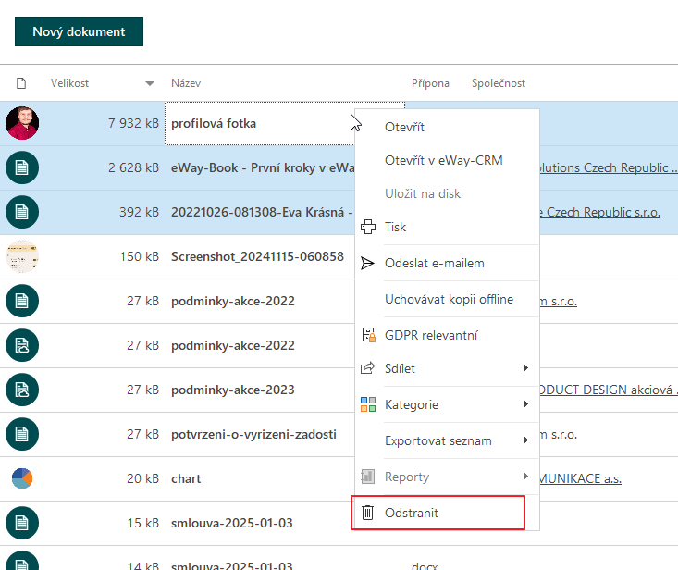The height and width of the screenshot is (570, 678).
Task: Select the 15 kB smlouva-2025-01-03 name
Action: tap(232, 524)
